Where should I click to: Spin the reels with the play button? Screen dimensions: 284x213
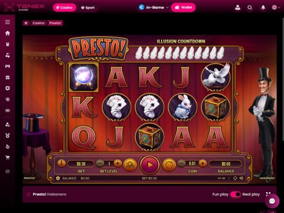tap(150, 165)
